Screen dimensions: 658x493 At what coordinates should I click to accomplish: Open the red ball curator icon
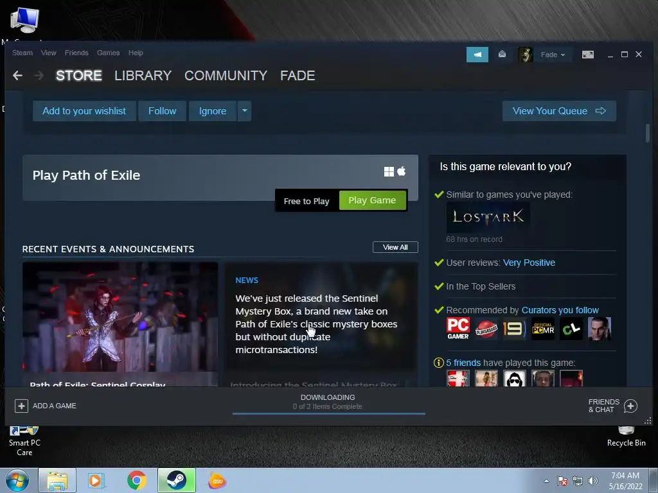486,328
